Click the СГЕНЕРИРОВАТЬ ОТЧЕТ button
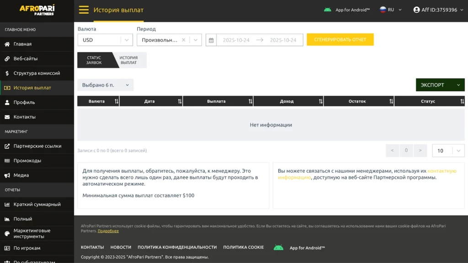The width and height of the screenshot is (468, 263). tap(340, 40)
